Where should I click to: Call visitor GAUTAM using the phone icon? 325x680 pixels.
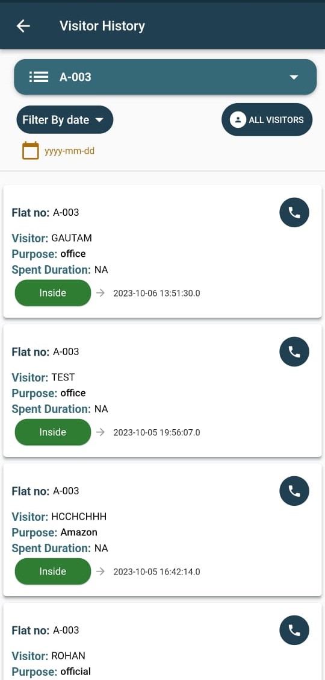point(294,212)
